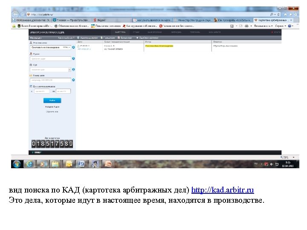Click the end date input field

[x=63, y=91]
